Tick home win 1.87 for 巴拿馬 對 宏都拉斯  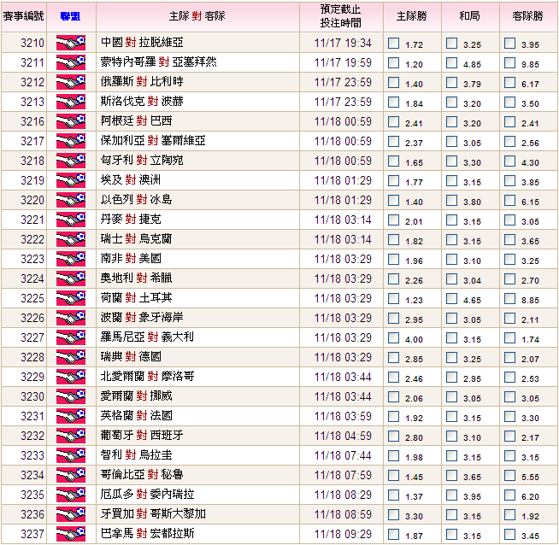pos(393,534)
